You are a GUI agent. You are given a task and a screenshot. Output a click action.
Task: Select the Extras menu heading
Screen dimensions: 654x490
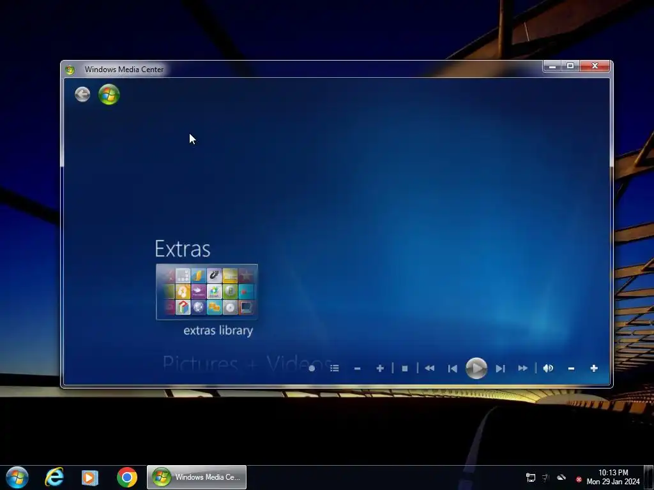click(x=182, y=249)
